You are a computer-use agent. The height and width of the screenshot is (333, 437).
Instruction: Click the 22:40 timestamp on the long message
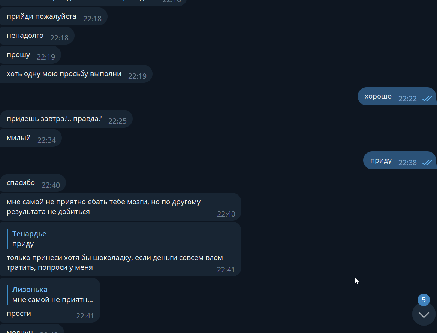(x=226, y=214)
